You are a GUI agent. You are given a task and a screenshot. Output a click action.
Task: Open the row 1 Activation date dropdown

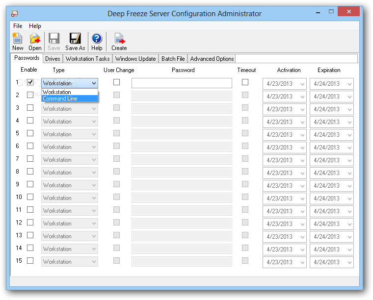[302, 84]
